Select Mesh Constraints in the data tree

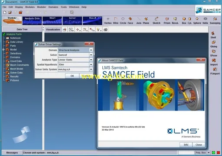(20, 65)
